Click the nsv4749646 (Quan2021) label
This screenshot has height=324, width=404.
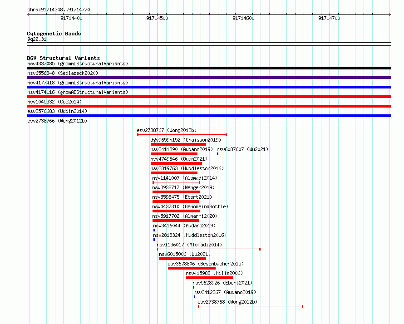click(179, 159)
